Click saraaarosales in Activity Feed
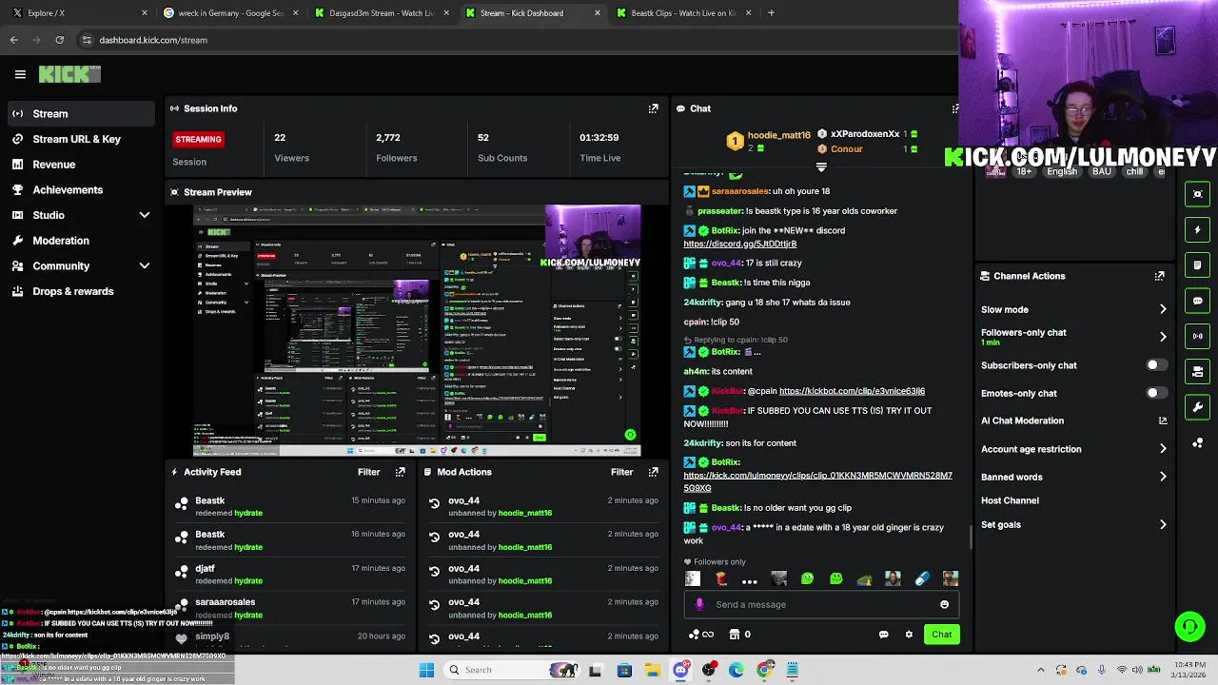Image resolution: width=1218 pixels, height=685 pixels. point(225,602)
